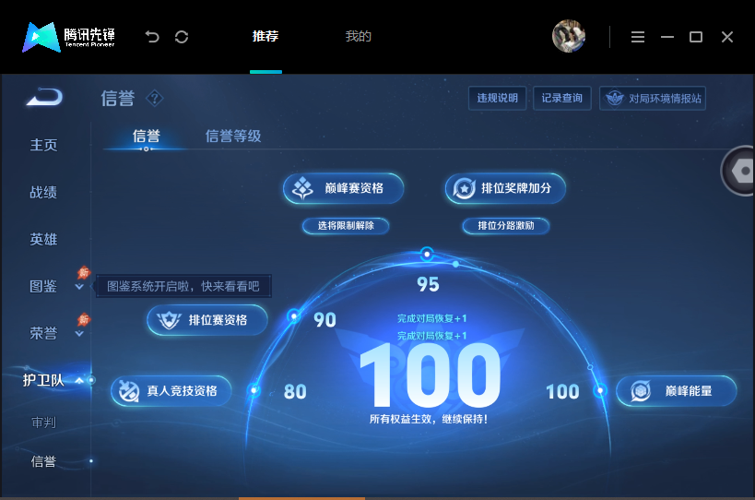Select 护卫队 in sidebar
Screen dimensions: 755x500
(43, 380)
